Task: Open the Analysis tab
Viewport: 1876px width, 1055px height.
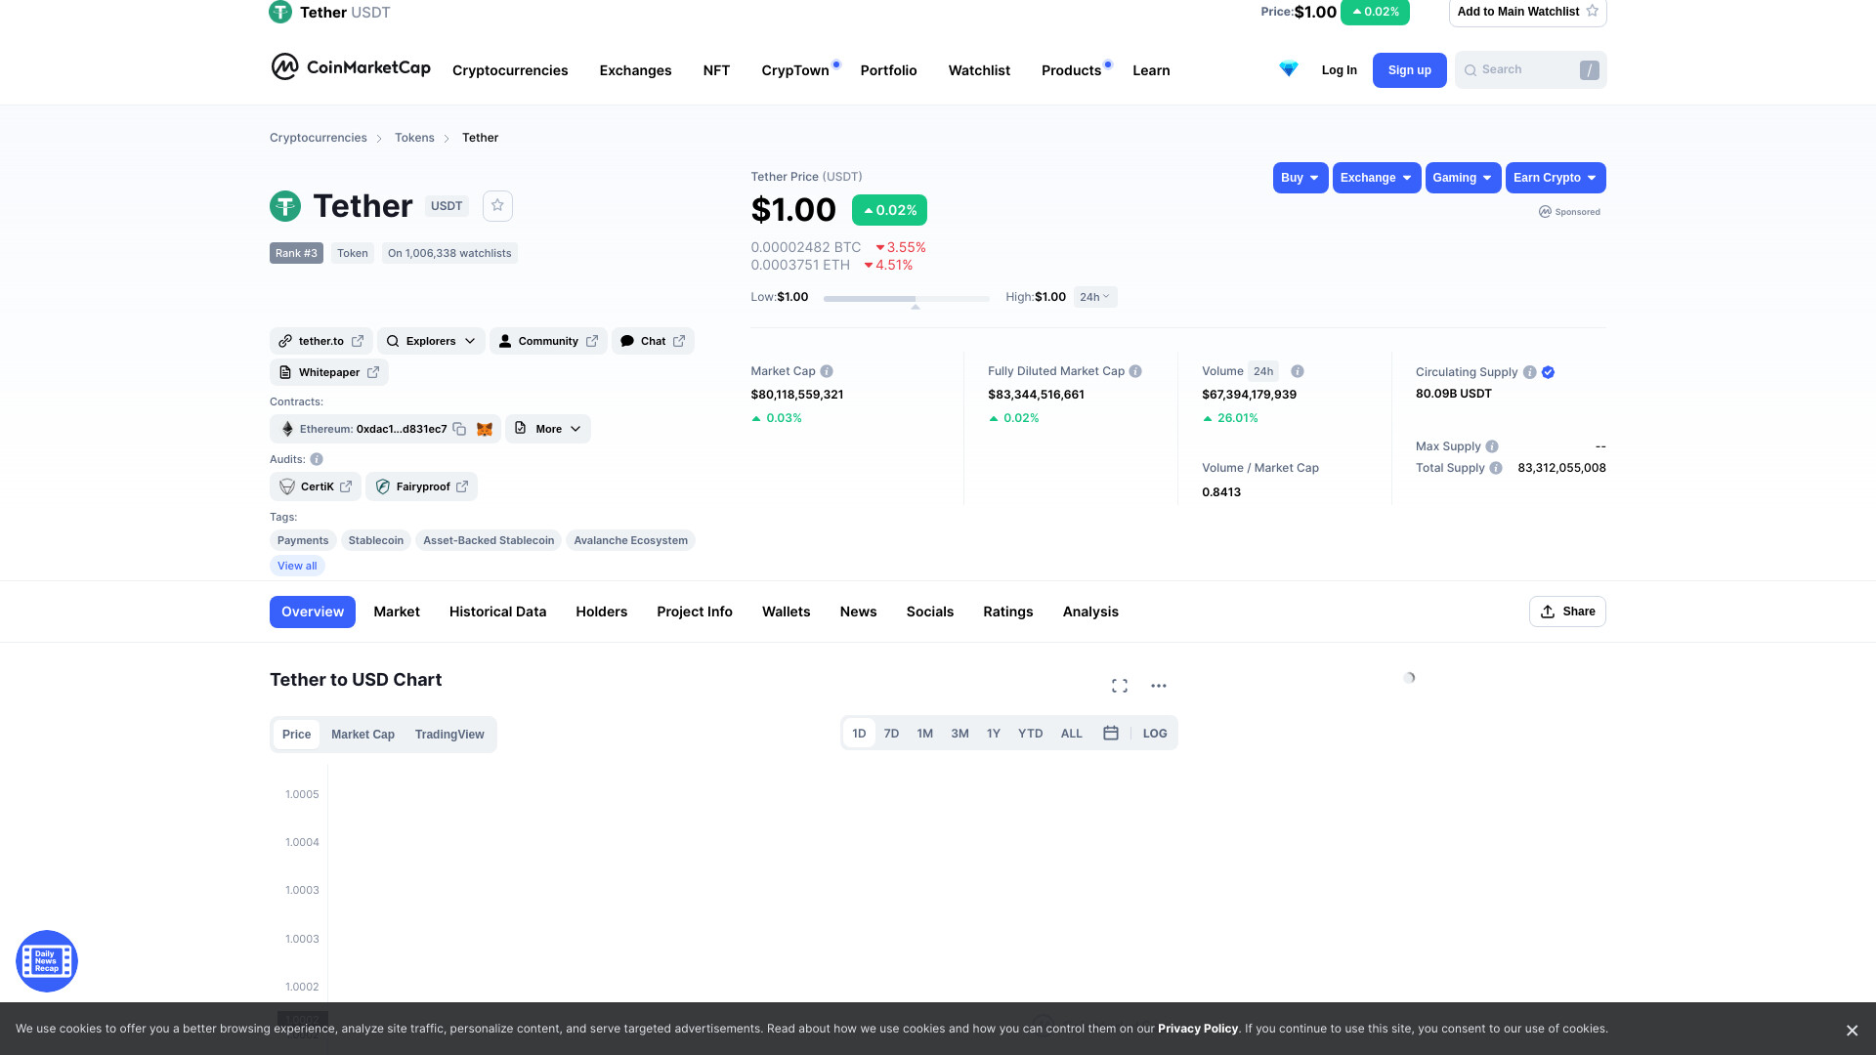Action: point(1090,612)
